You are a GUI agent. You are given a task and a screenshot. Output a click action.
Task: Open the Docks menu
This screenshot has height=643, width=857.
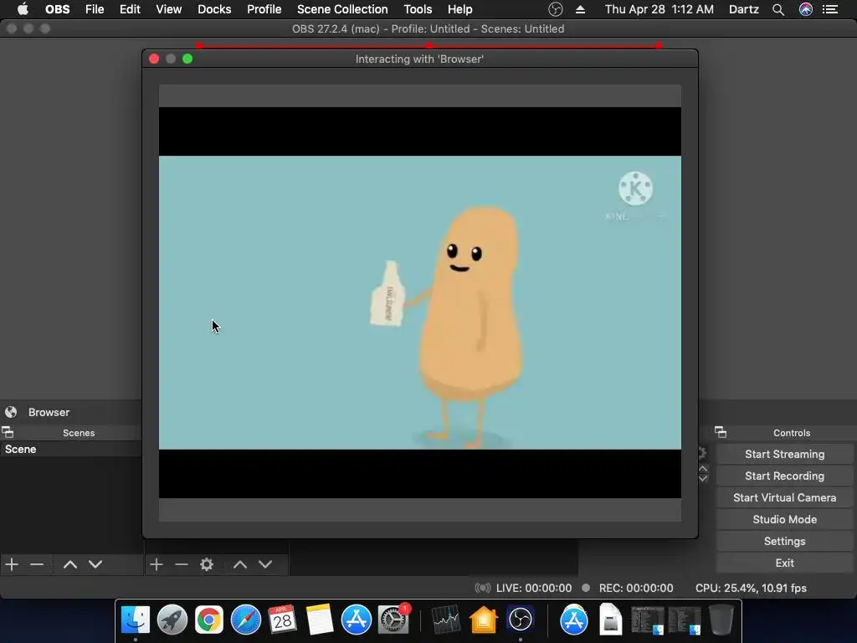click(214, 9)
